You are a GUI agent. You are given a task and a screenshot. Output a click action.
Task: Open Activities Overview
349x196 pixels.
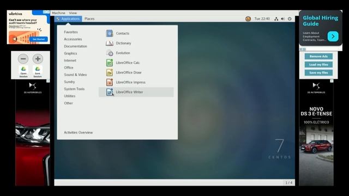[x=79, y=132]
